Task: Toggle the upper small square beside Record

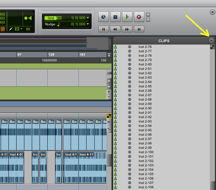Action: click(x=148, y=15)
